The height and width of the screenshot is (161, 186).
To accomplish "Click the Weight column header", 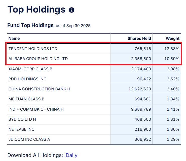I will pyautogui.click(x=172, y=38).
